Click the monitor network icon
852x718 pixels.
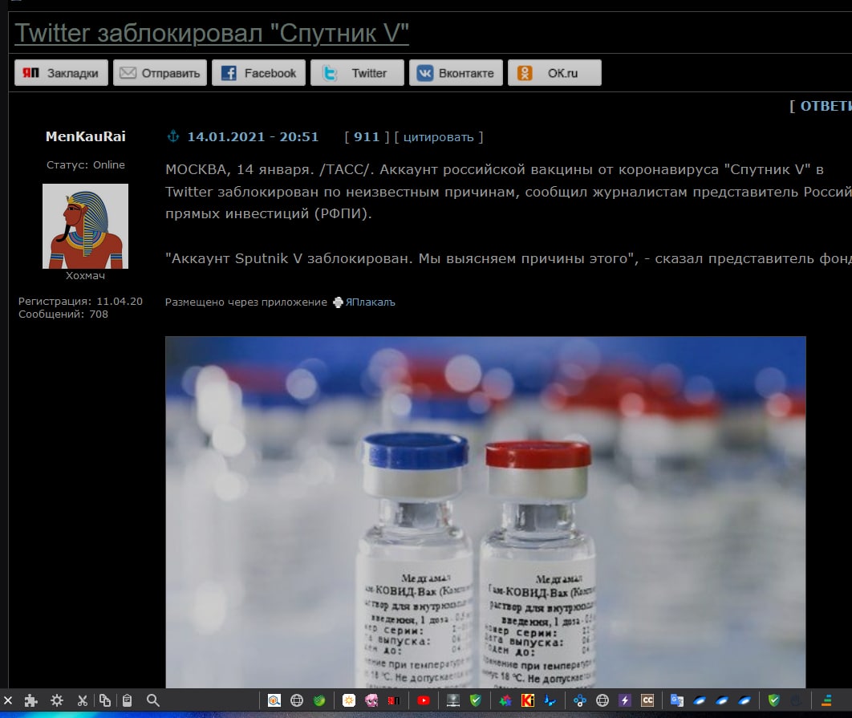(x=452, y=700)
